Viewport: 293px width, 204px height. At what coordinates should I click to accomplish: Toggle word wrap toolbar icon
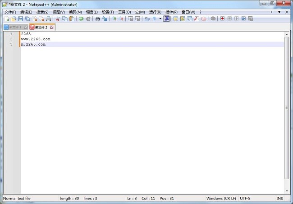coord(147,19)
